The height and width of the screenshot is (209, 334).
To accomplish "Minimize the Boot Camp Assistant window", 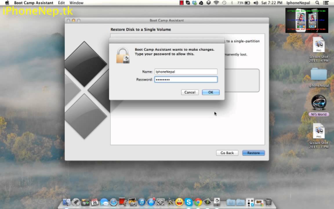I will 73,21.
